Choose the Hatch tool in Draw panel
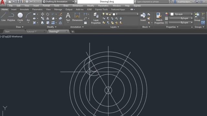The image size is (207, 116). [34, 23]
